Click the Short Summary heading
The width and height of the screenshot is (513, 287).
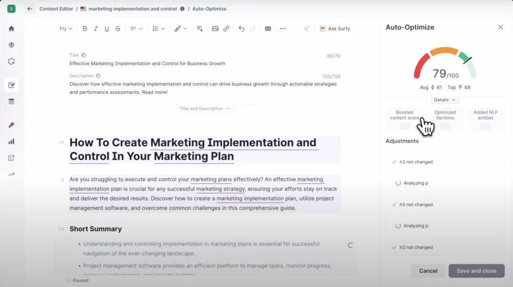pyautogui.click(x=96, y=229)
